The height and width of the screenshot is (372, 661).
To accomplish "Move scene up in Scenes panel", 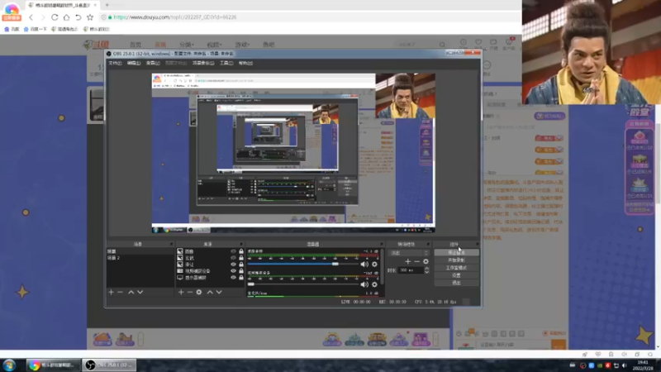I will (131, 292).
